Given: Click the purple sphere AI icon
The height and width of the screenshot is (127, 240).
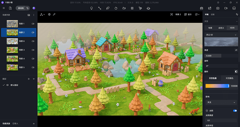Looking at the screenshot, I should 34,8.
